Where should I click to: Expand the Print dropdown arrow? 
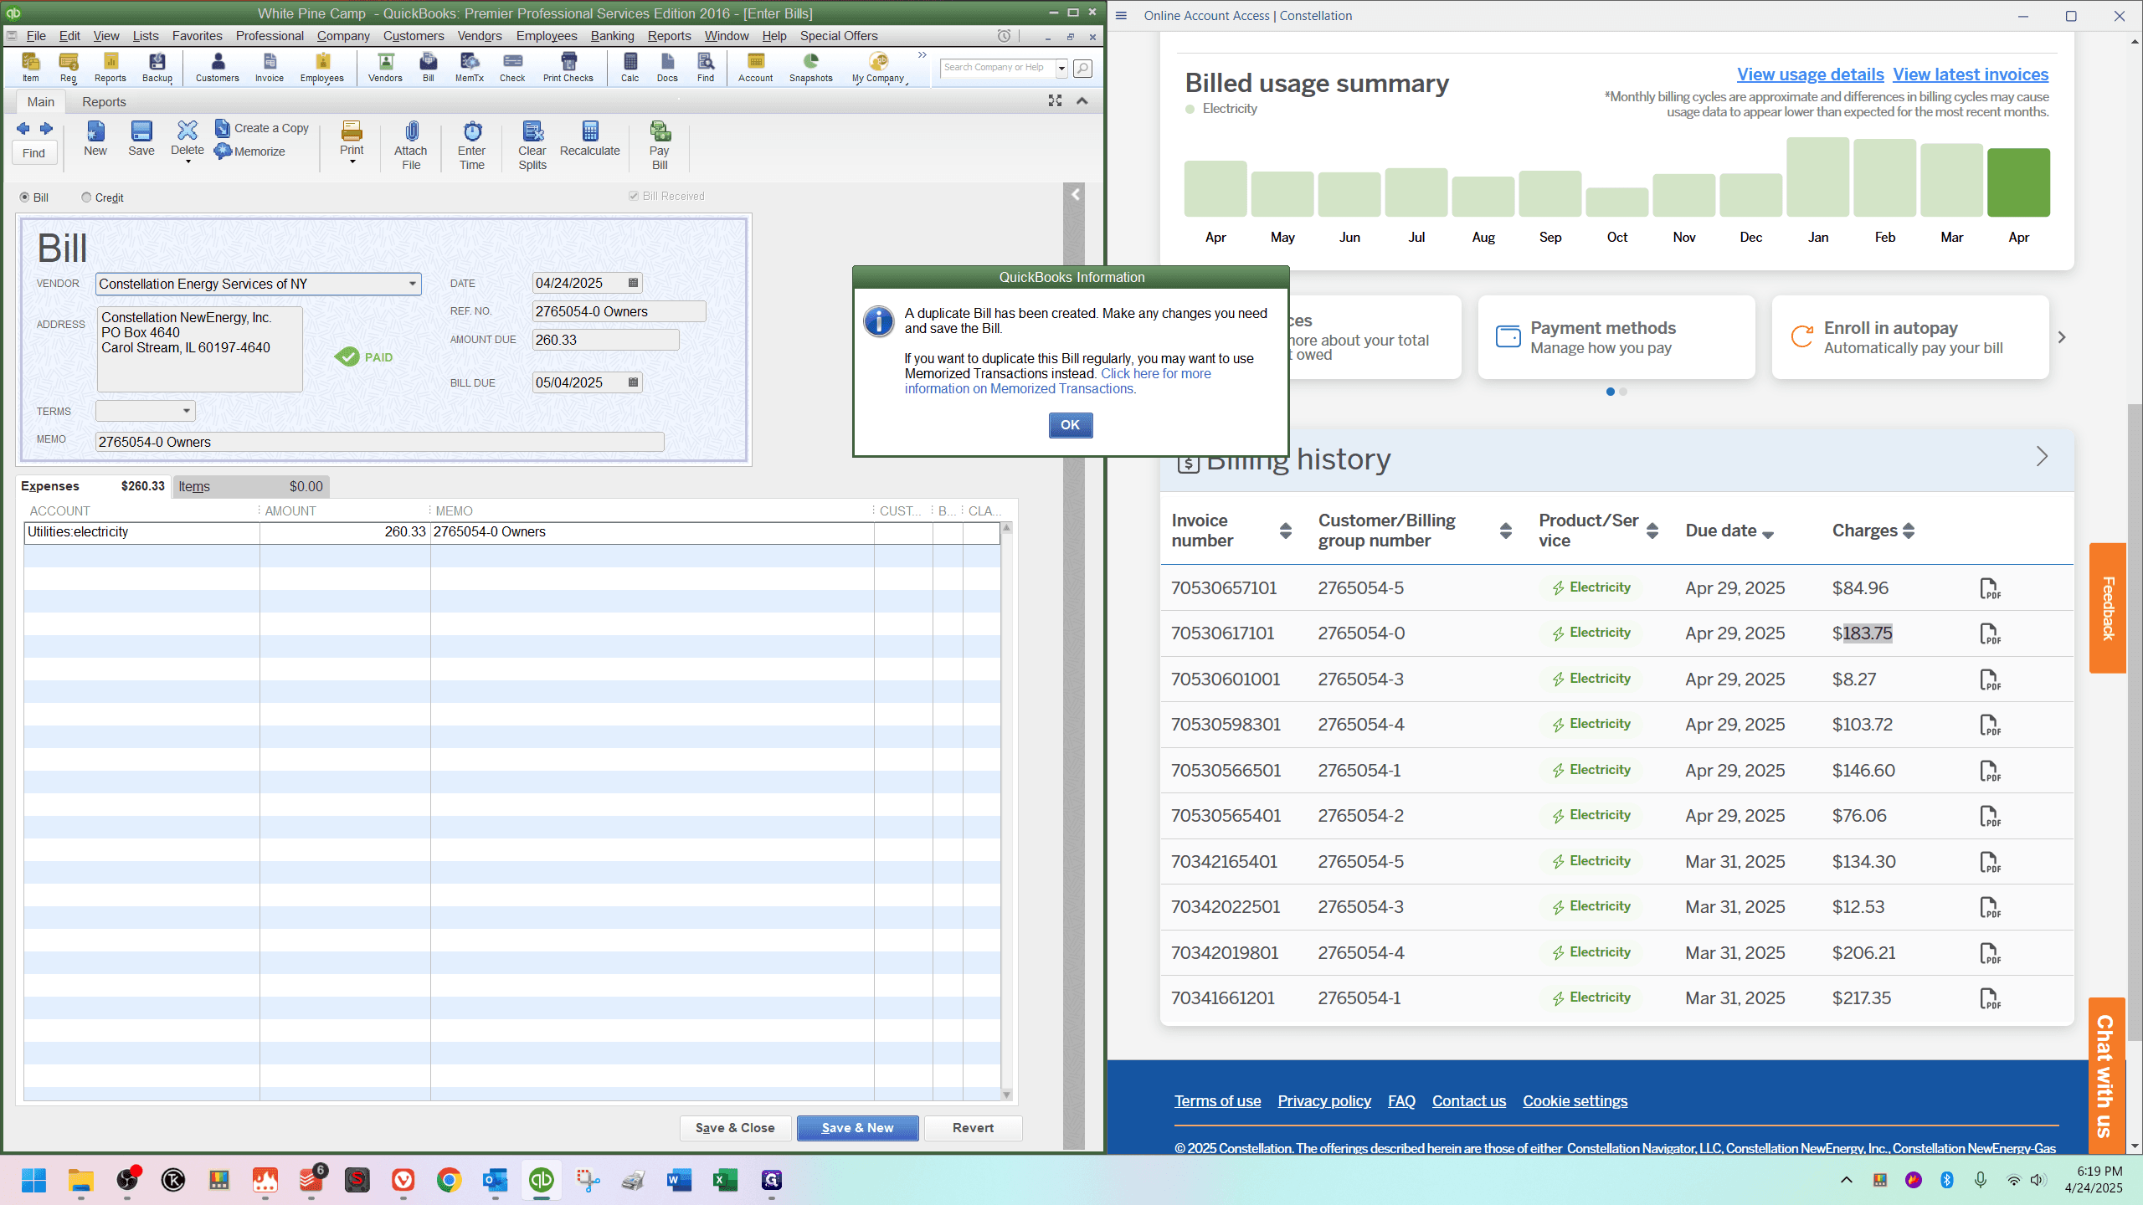click(352, 162)
